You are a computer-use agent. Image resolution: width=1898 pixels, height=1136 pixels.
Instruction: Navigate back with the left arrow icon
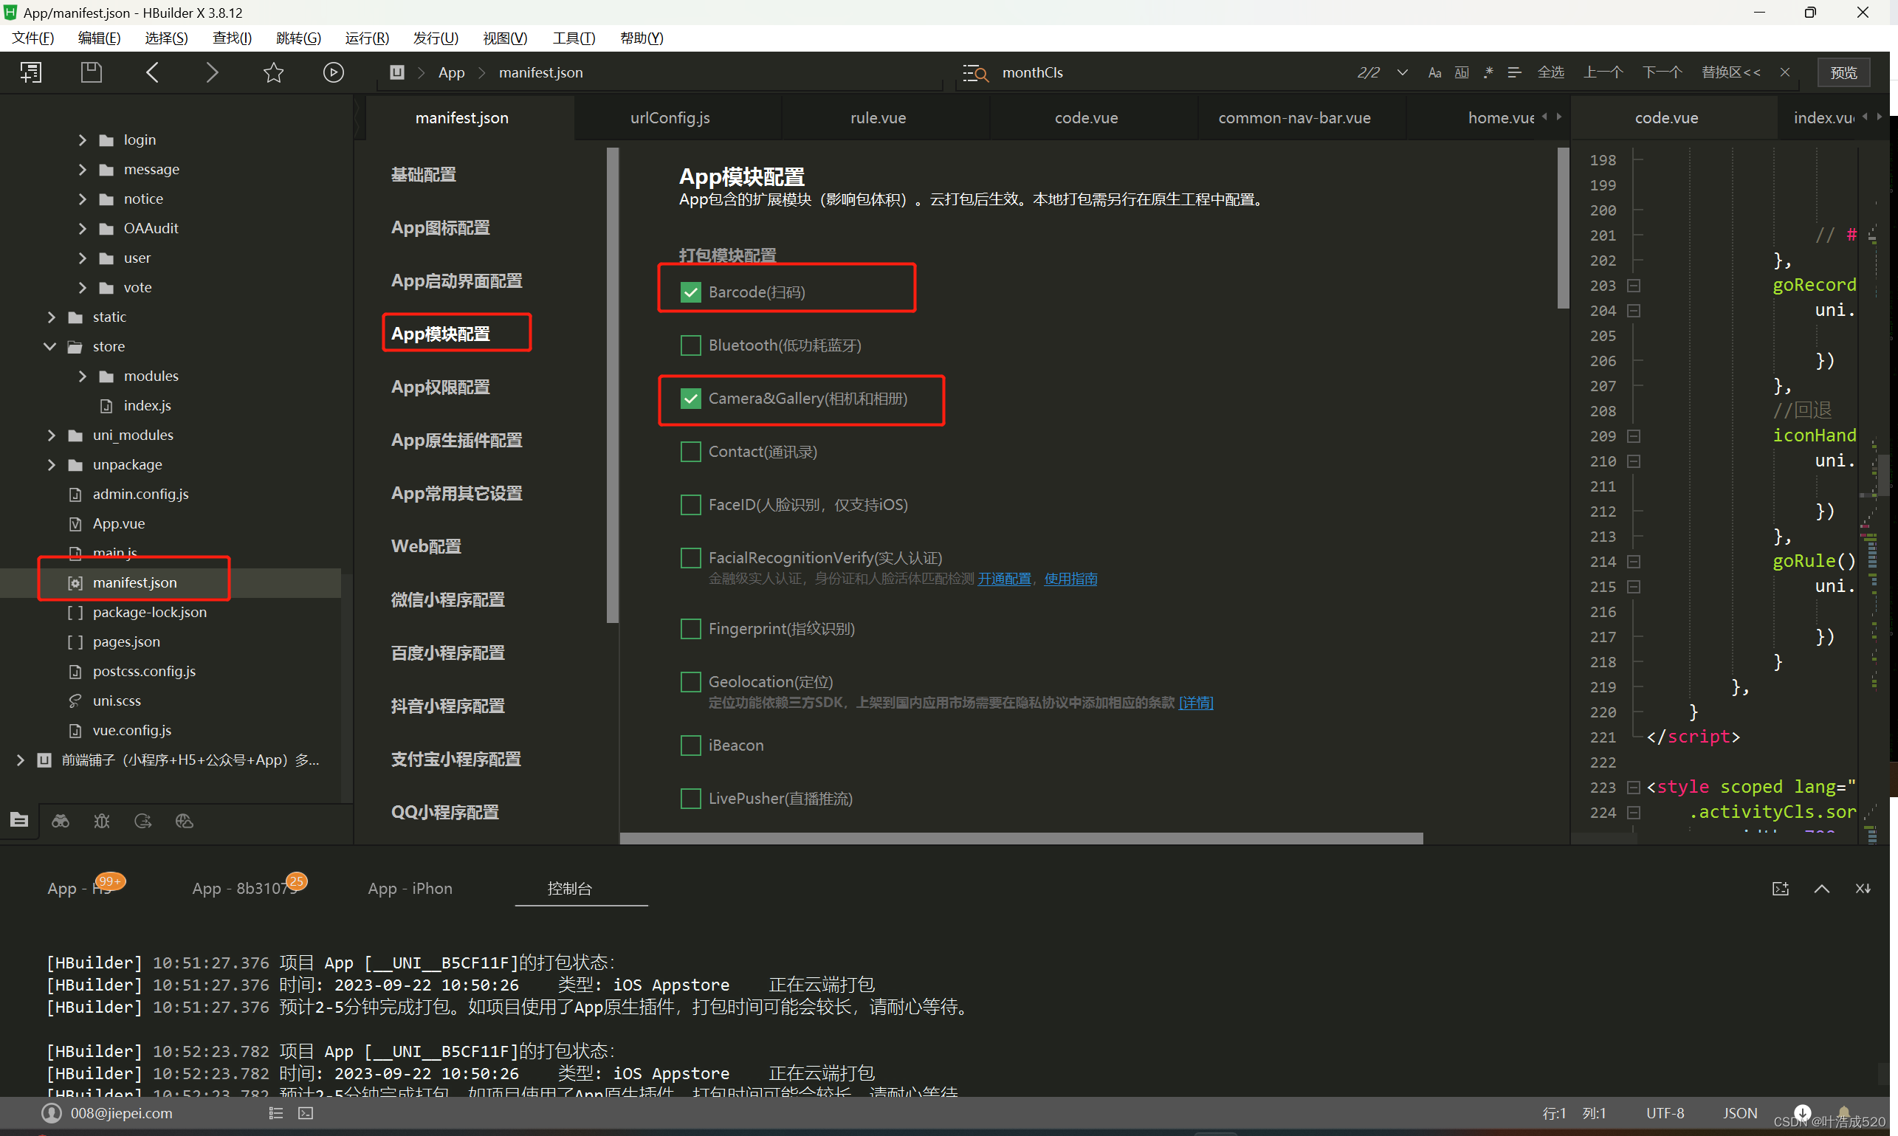[152, 73]
